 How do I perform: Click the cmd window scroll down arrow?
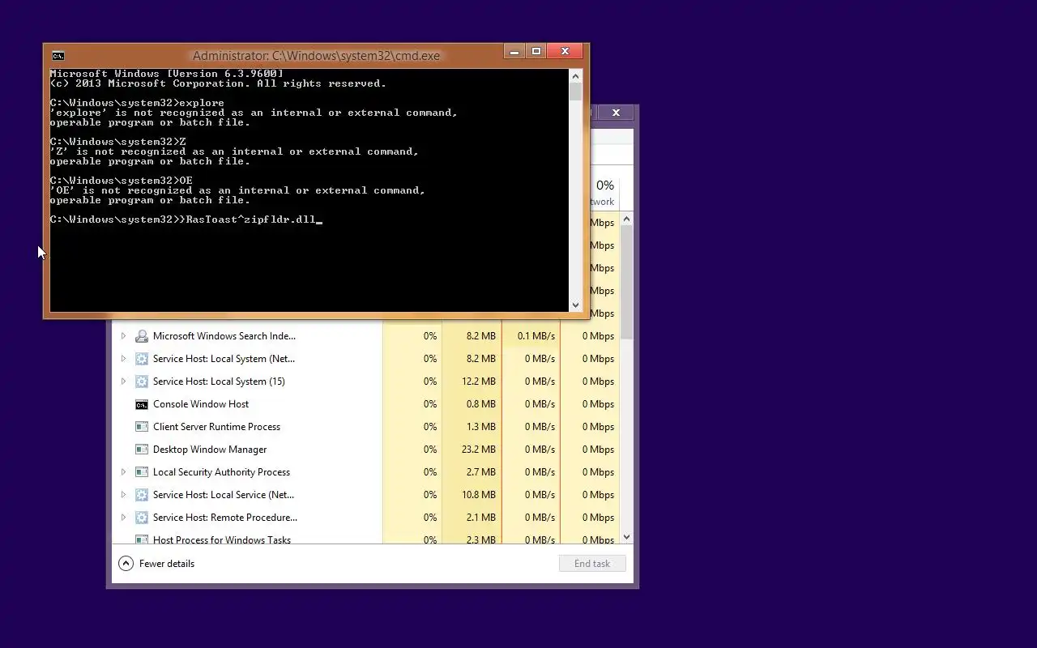coord(575,305)
